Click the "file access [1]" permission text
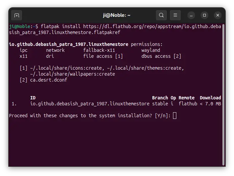Screen dimensions: 234x176 (x=103, y=56)
